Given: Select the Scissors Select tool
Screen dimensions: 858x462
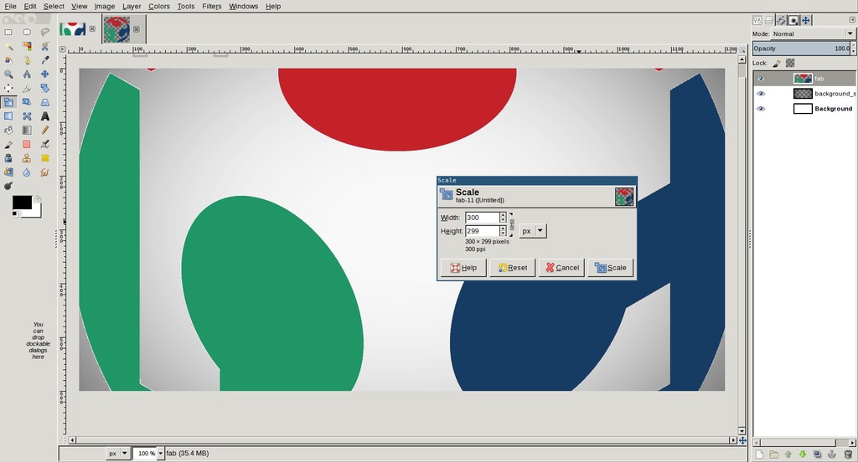Looking at the screenshot, I should click(x=45, y=47).
